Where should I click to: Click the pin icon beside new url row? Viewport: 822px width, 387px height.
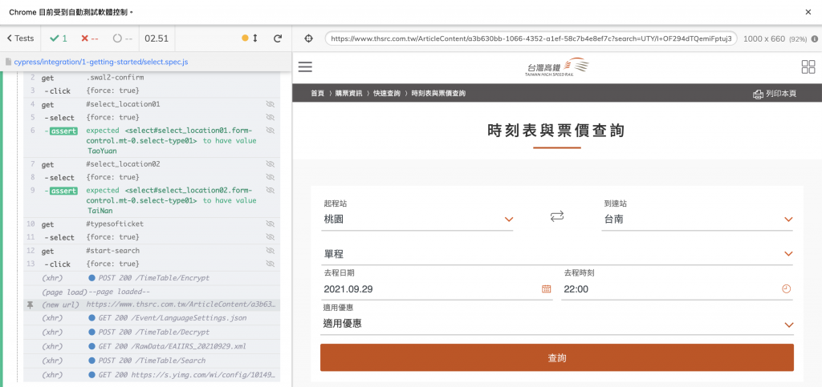pos(31,304)
